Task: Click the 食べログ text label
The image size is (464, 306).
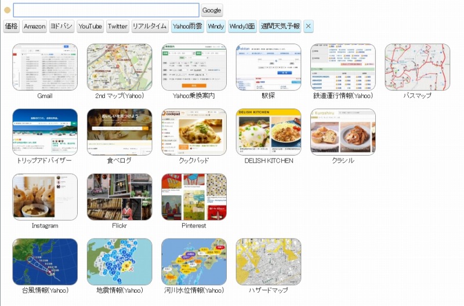Action: [x=119, y=161]
